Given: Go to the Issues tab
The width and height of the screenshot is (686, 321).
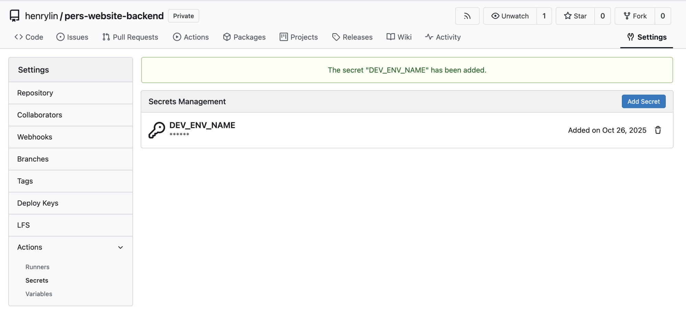Looking at the screenshot, I should click(x=72, y=37).
